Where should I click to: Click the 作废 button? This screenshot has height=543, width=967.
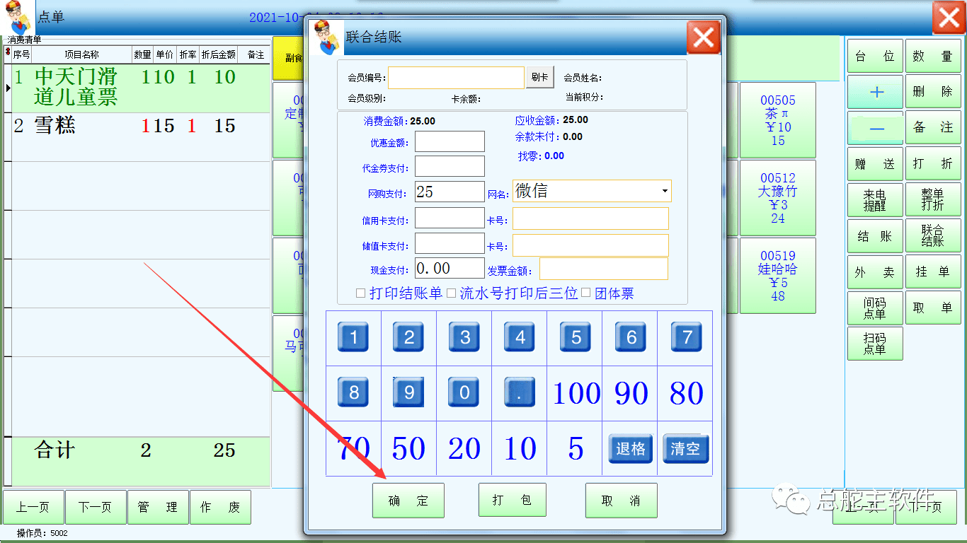tap(220, 507)
